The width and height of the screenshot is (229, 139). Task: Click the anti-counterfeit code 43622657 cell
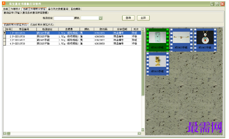(104, 40)
